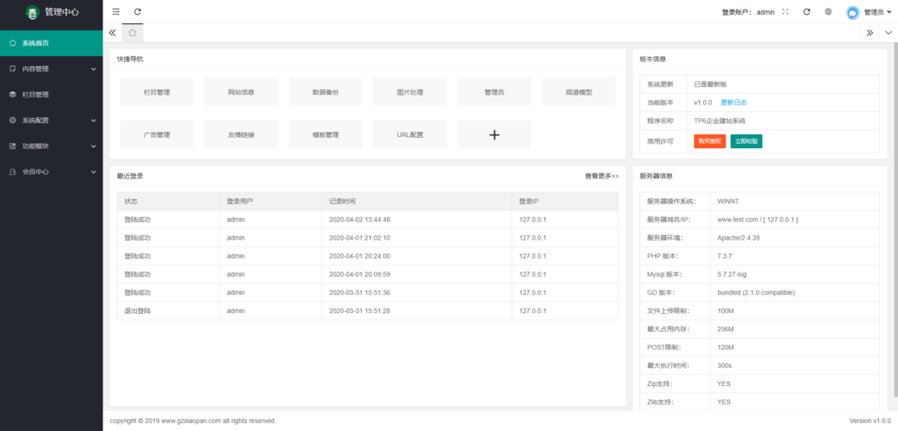Screen dimensions: 898x431
Task: Click the 管理中心 logo icon
Action: [x=32, y=13]
